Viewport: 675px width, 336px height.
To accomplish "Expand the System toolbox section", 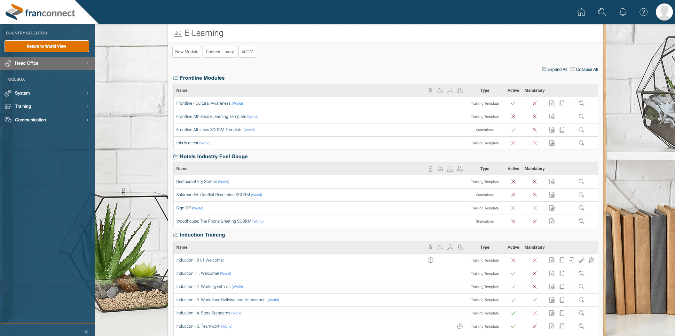I will pos(47,93).
